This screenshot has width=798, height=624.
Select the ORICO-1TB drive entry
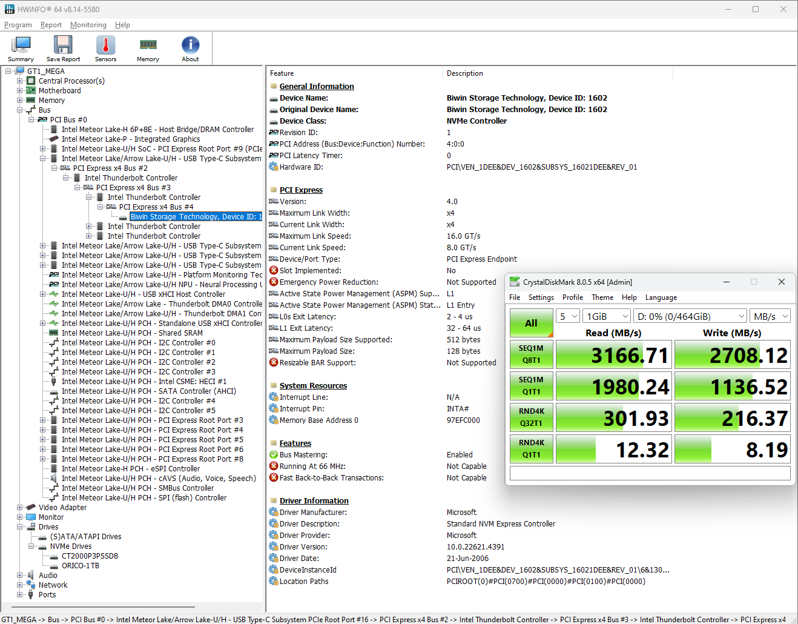pyautogui.click(x=81, y=565)
